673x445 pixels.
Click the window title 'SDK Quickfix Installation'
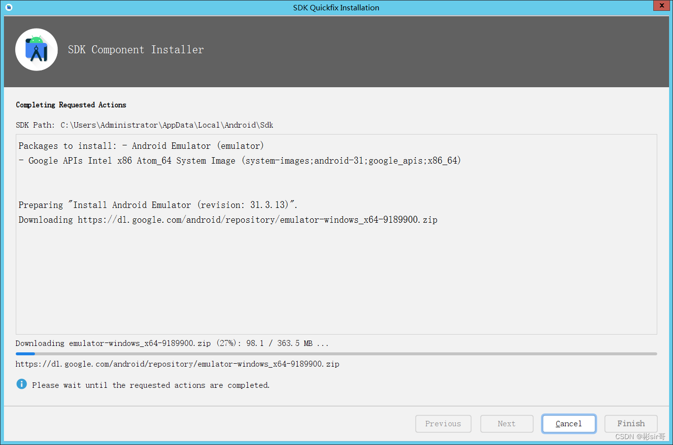pyautogui.click(x=336, y=7)
